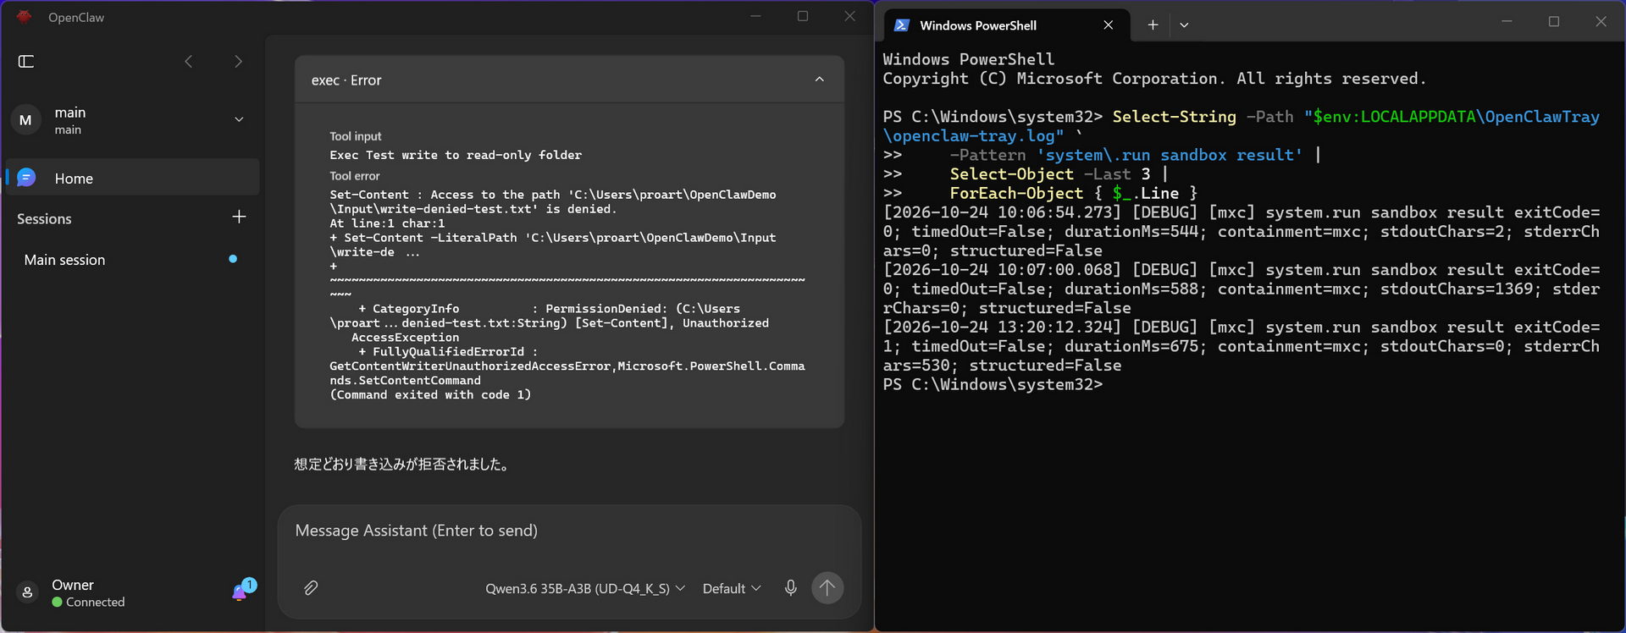Focus the Message Assistant input field
Screen dimensions: 1626x633
tap(569, 531)
